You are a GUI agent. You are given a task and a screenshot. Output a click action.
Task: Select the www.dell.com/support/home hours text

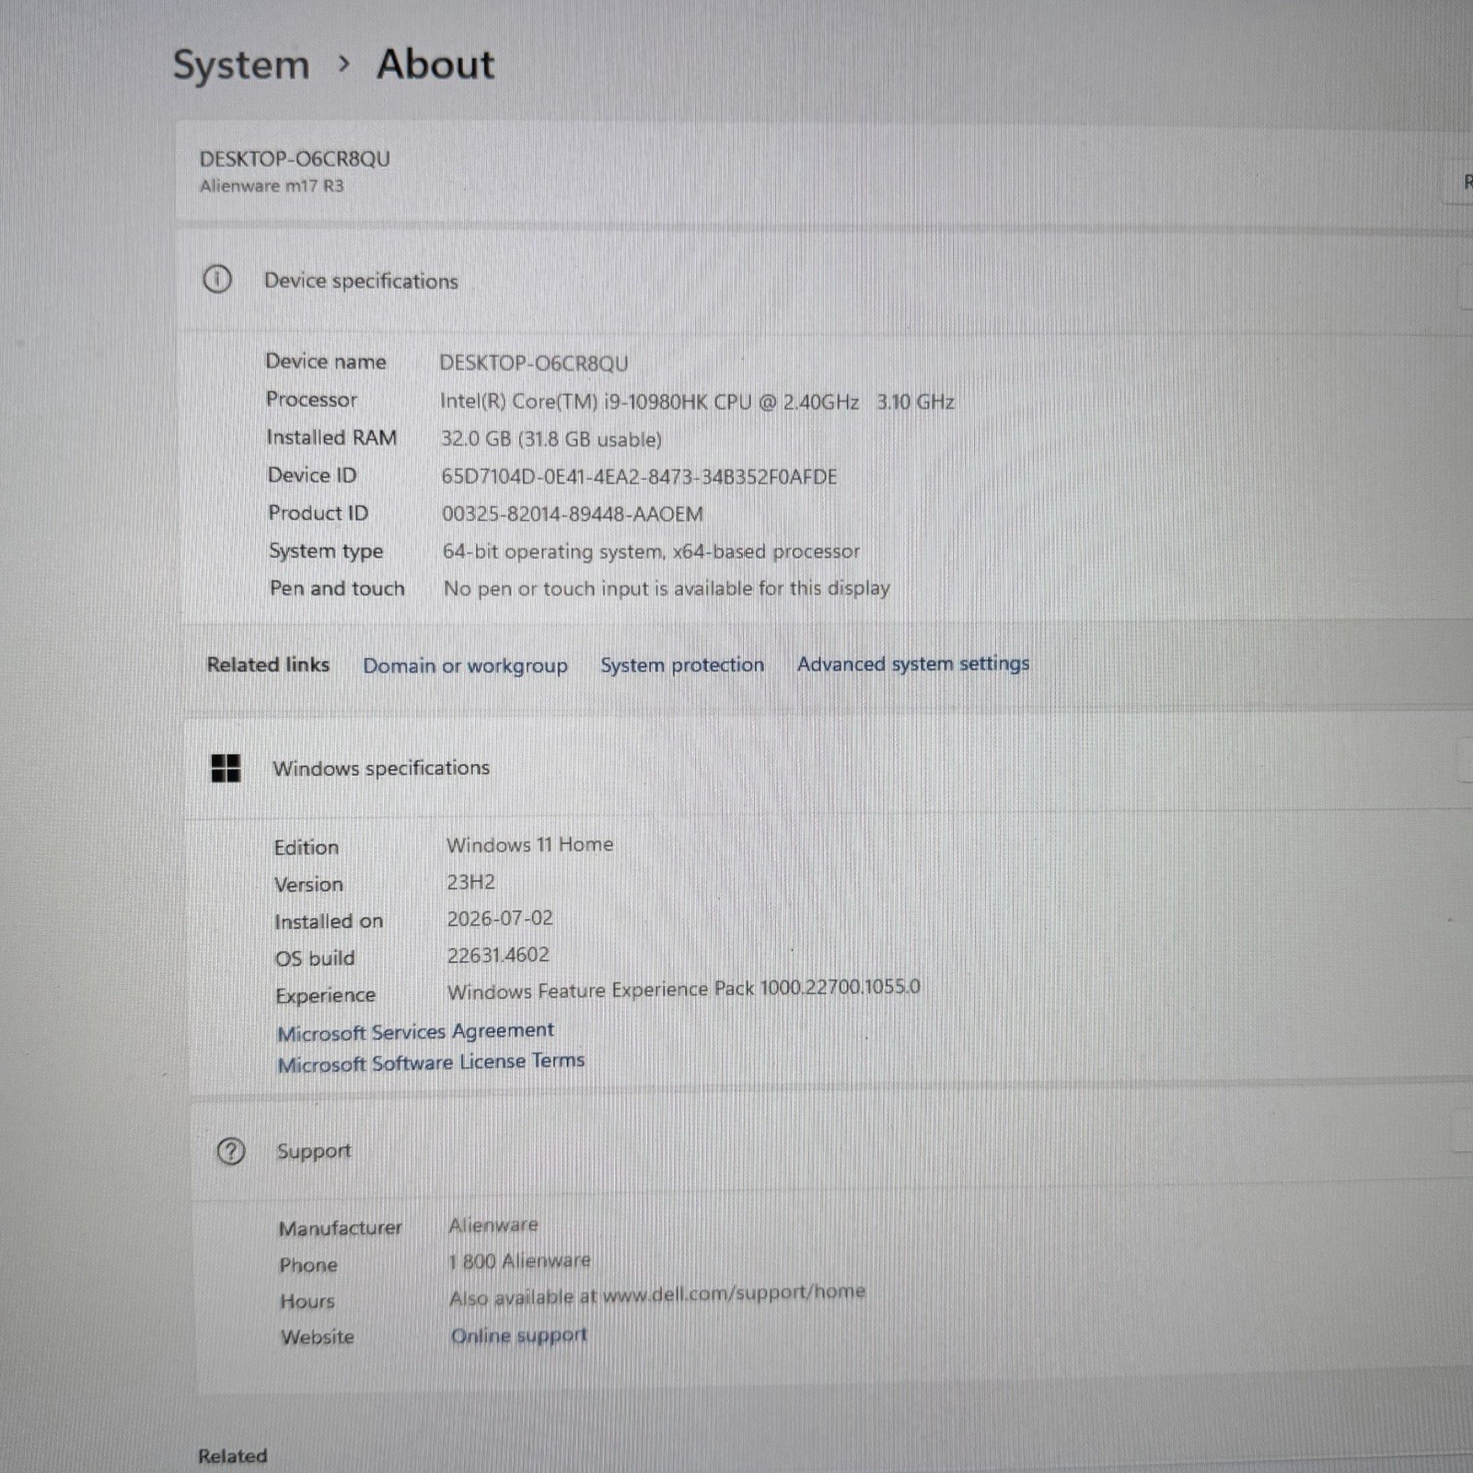pyautogui.click(x=657, y=1295)
